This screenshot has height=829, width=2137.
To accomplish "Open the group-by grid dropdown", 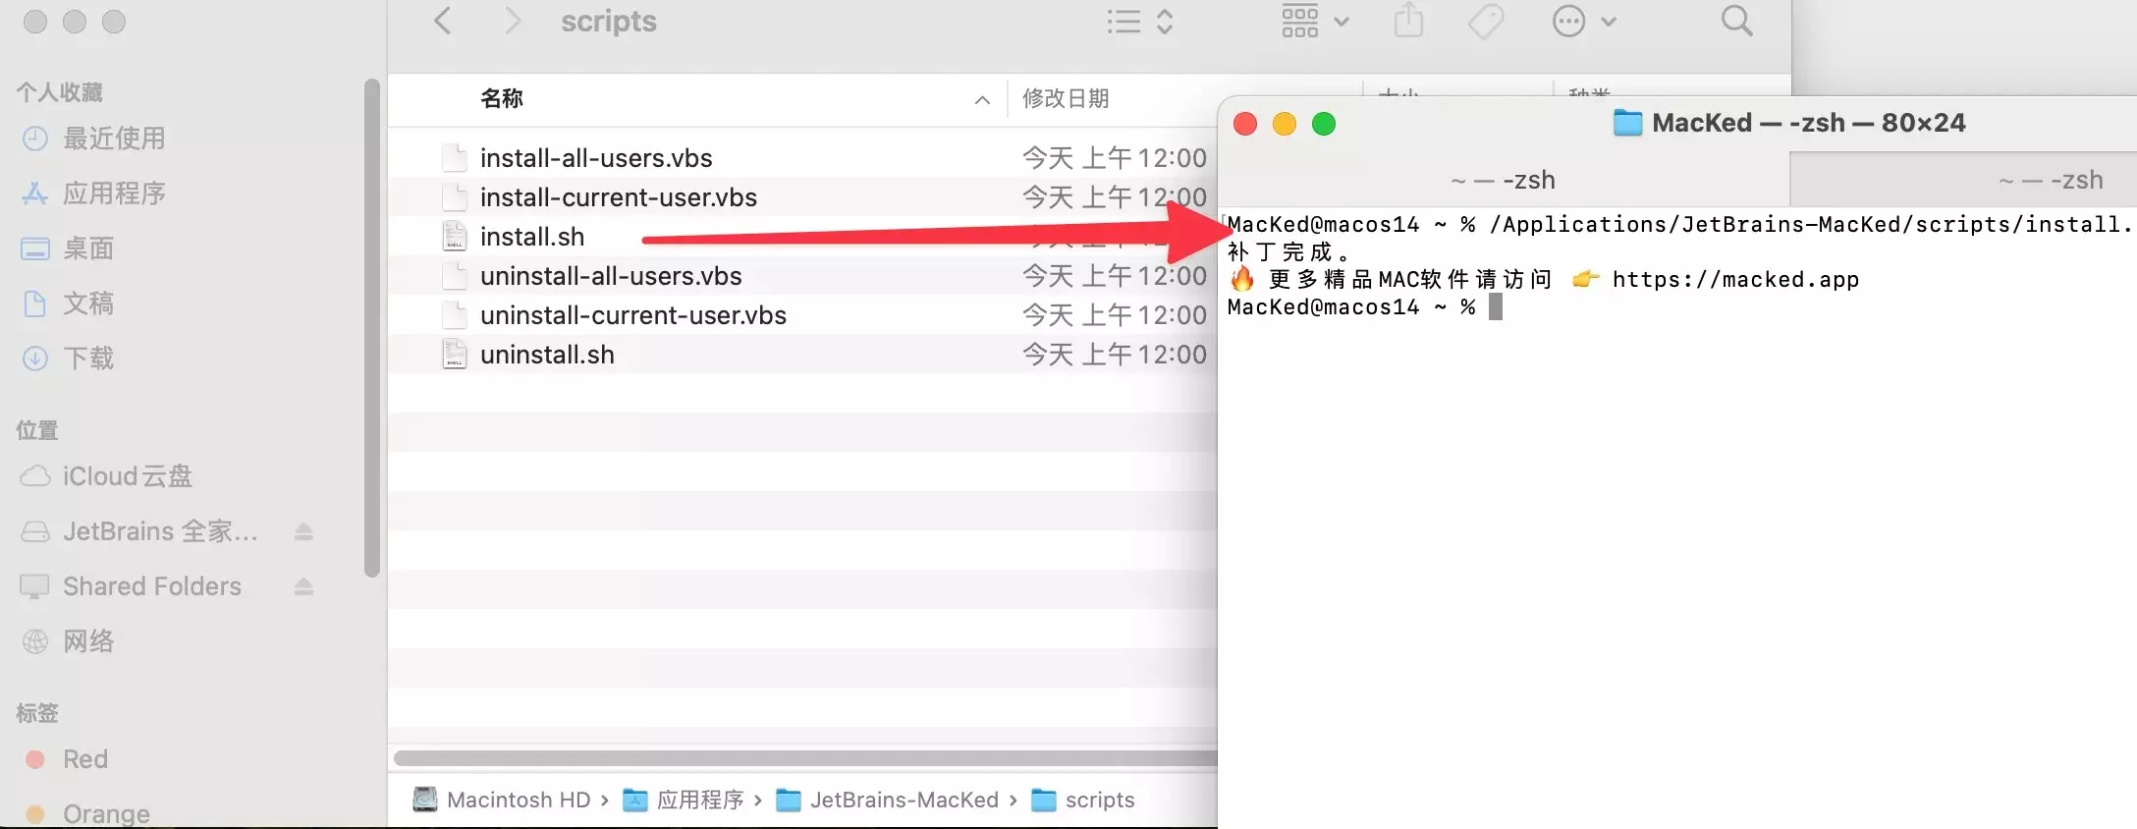I will point(1315,21).
